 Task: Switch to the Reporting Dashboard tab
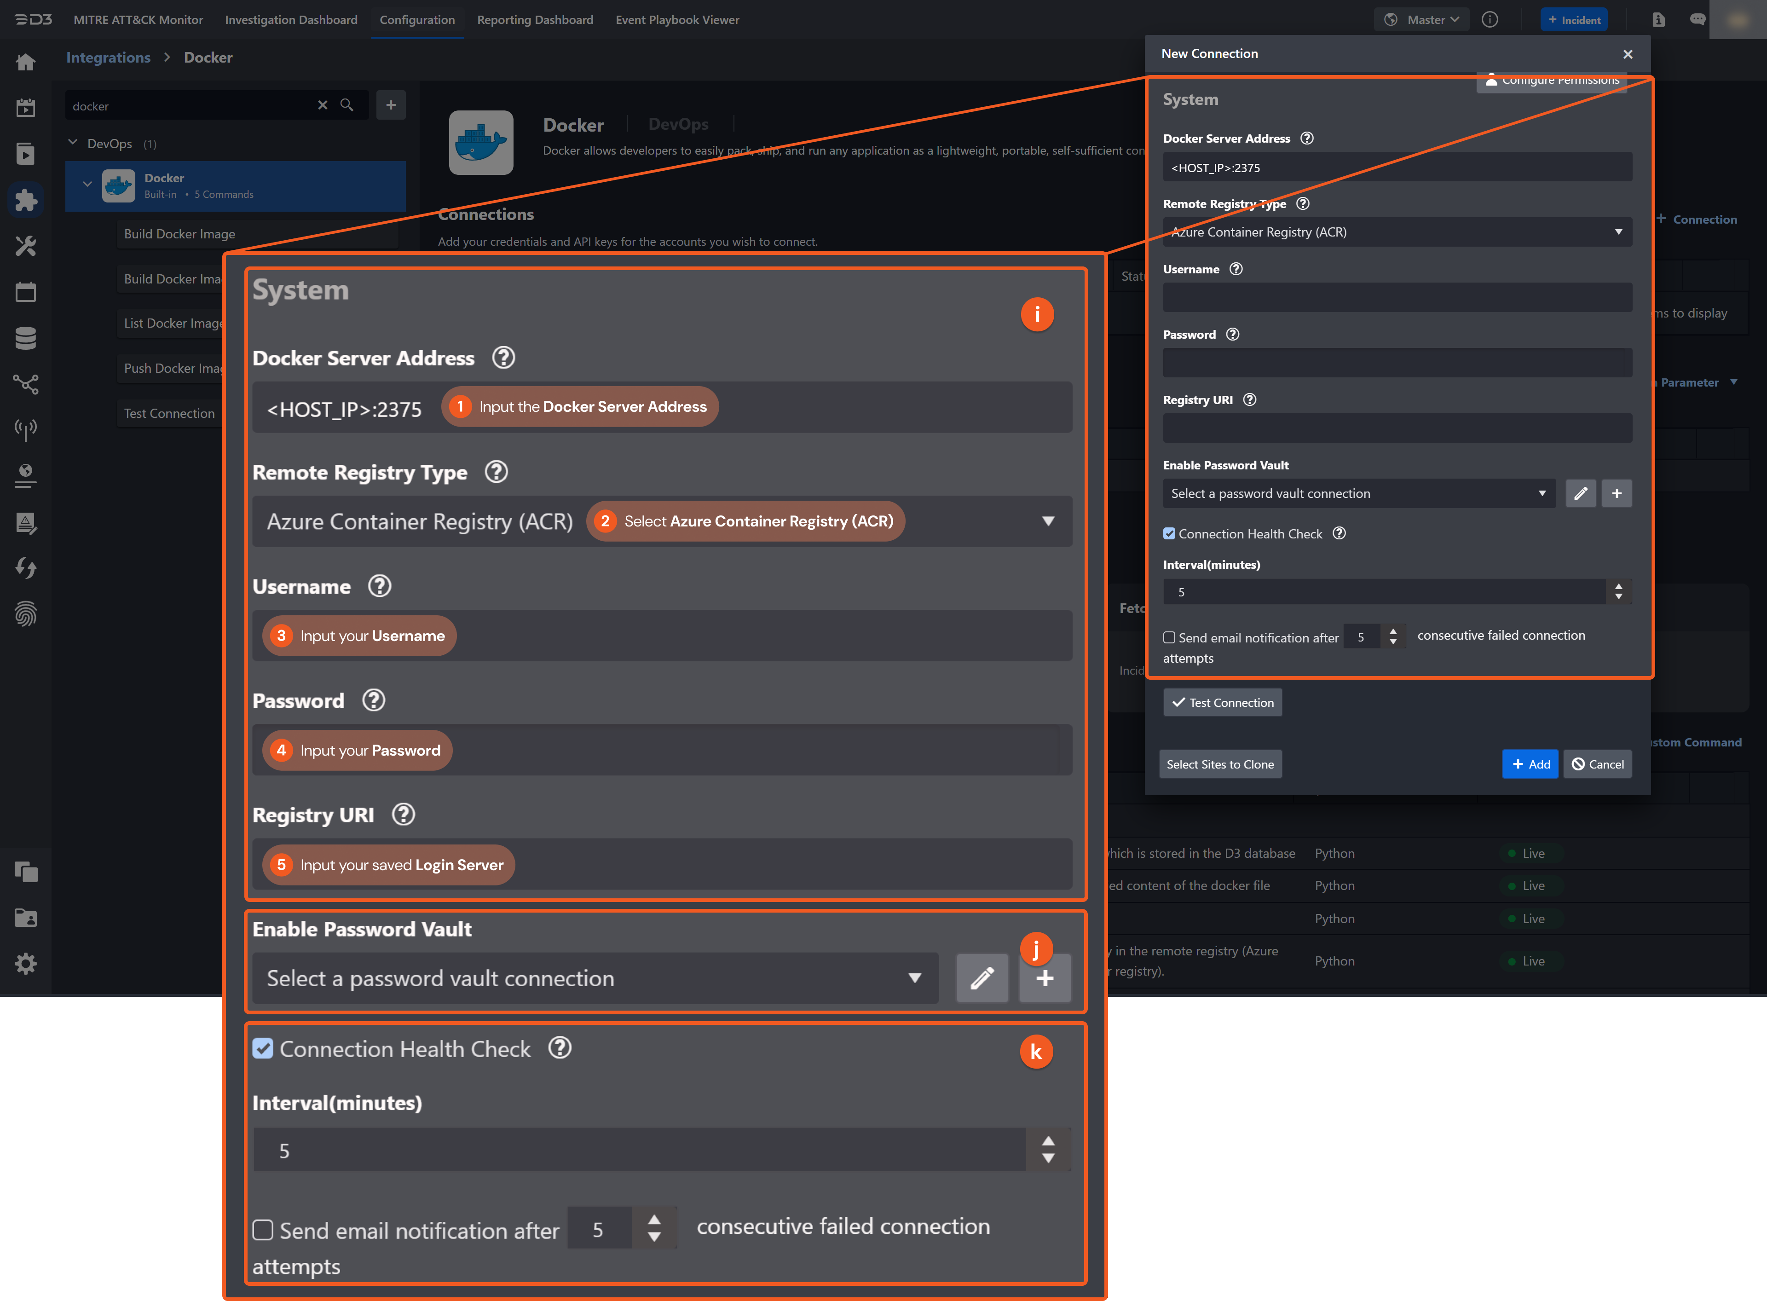tap(536, 20)
